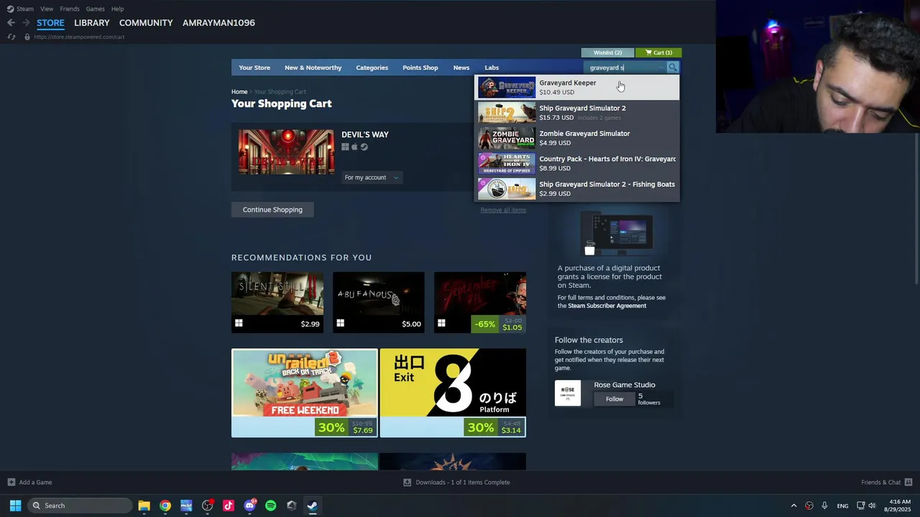This screenshot has height=517, width=920.
Task: Open Spotify from taskbar
Action: click(270, 506)
